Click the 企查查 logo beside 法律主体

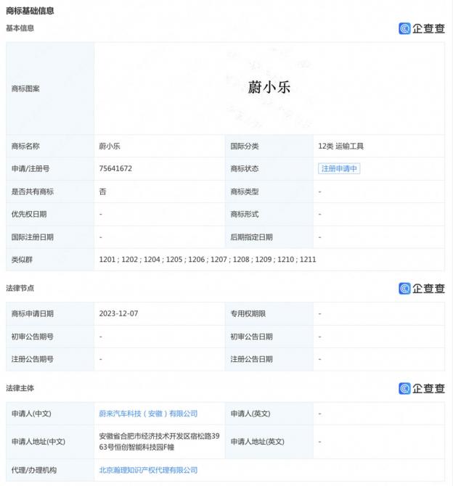(x=421, y=388)
